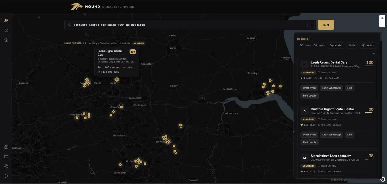The image size is (387, 184).
Task: Call Bradford Urgent Dental Centre
Action: coord(350,135)
